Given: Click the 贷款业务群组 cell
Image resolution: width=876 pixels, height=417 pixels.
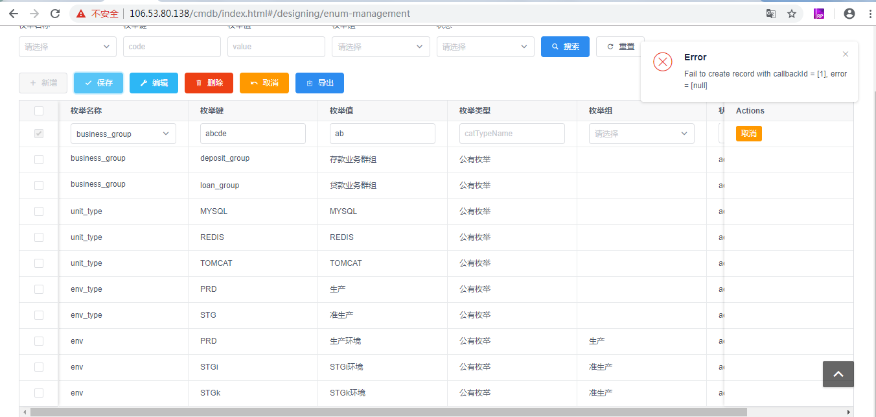Looking at the screenshot, I should tap(353, 185).
